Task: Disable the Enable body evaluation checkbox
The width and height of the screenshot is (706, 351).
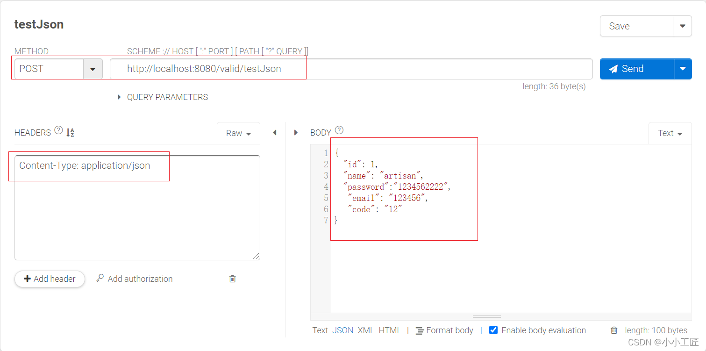Action: pos(493,330)
